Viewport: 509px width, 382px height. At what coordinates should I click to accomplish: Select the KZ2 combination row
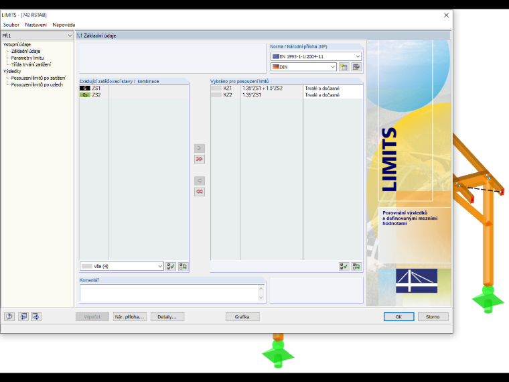(x=287, y=95)
